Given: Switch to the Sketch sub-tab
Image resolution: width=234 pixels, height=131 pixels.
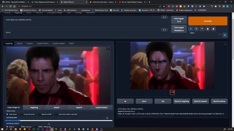Looking at the screenshot, I should [19, 43].
